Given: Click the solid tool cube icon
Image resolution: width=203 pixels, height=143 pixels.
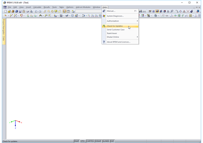Looking at the screenshot, I should click(72, 16).
